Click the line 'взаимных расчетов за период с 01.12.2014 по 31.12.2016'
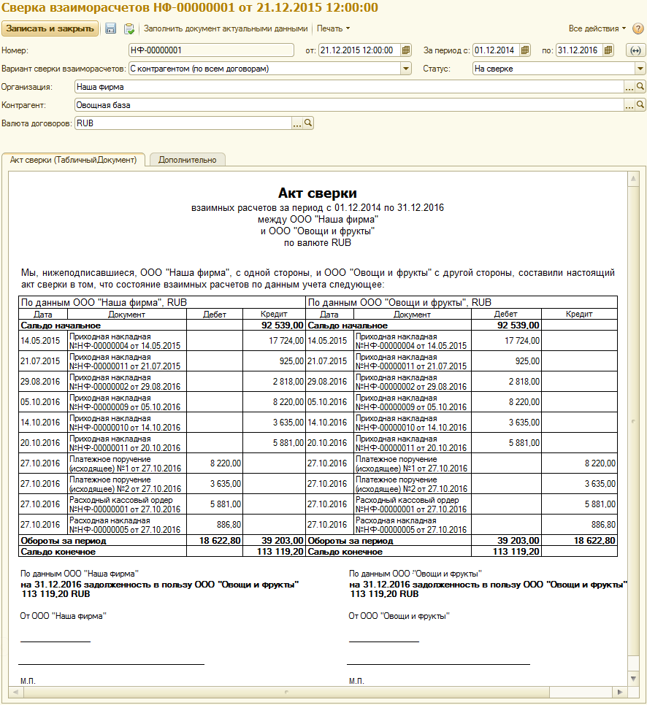Screen dimensions: 647x705 click(x=317, y=208)
